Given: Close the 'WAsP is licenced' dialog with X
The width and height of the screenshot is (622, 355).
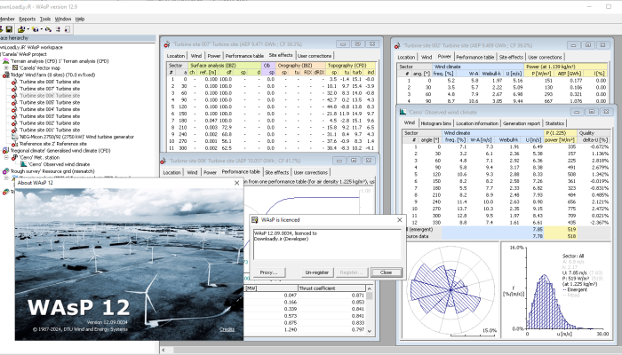Looking at the screenshot, I should (x=400, y=220).
